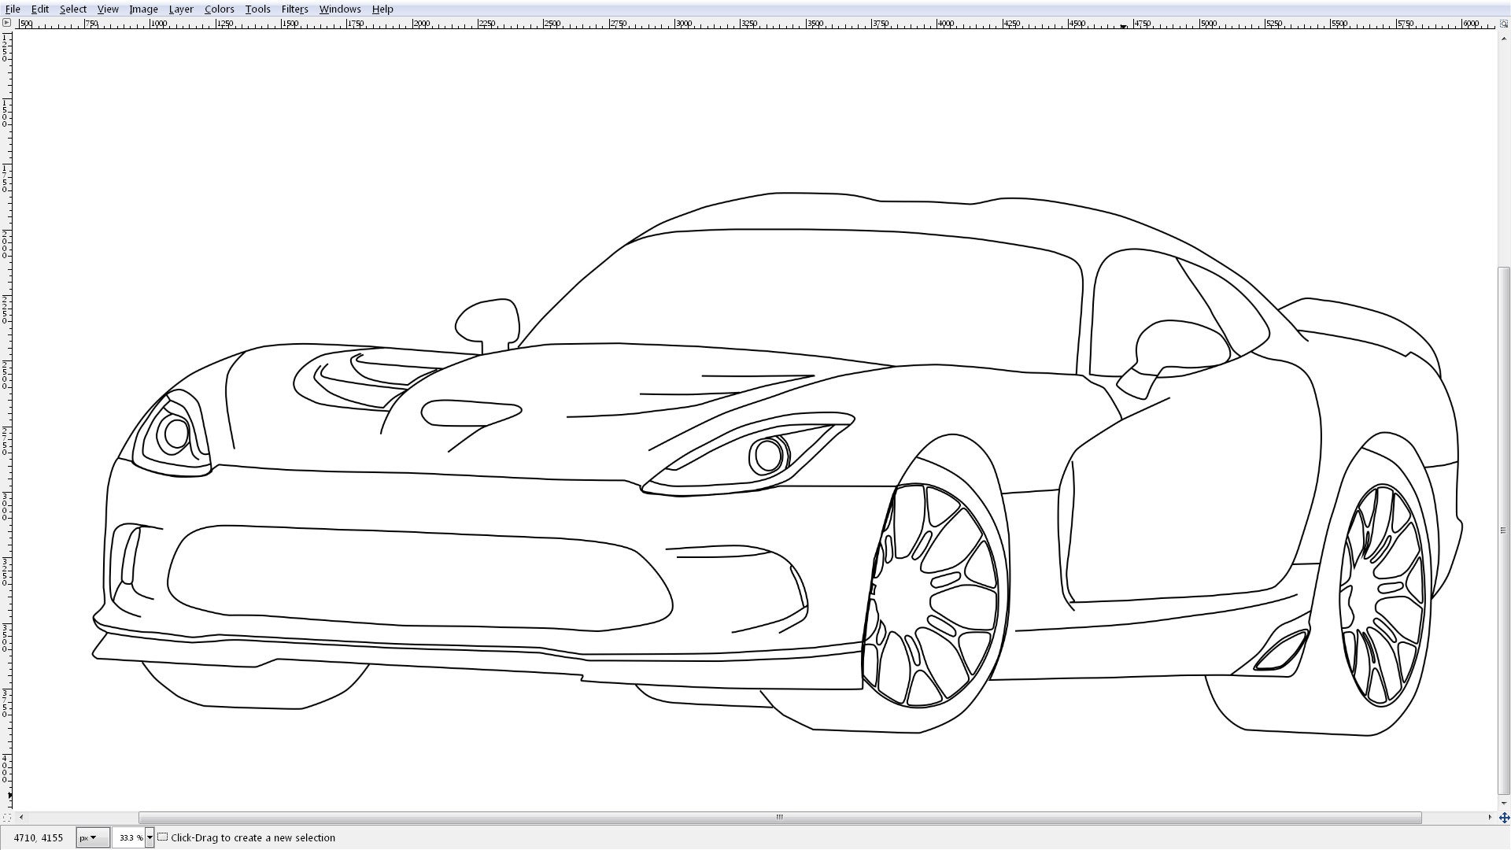Click the horizontal scrollbar thumb
The height and width of the screenshot is (850, 1511).
point(780,818)
